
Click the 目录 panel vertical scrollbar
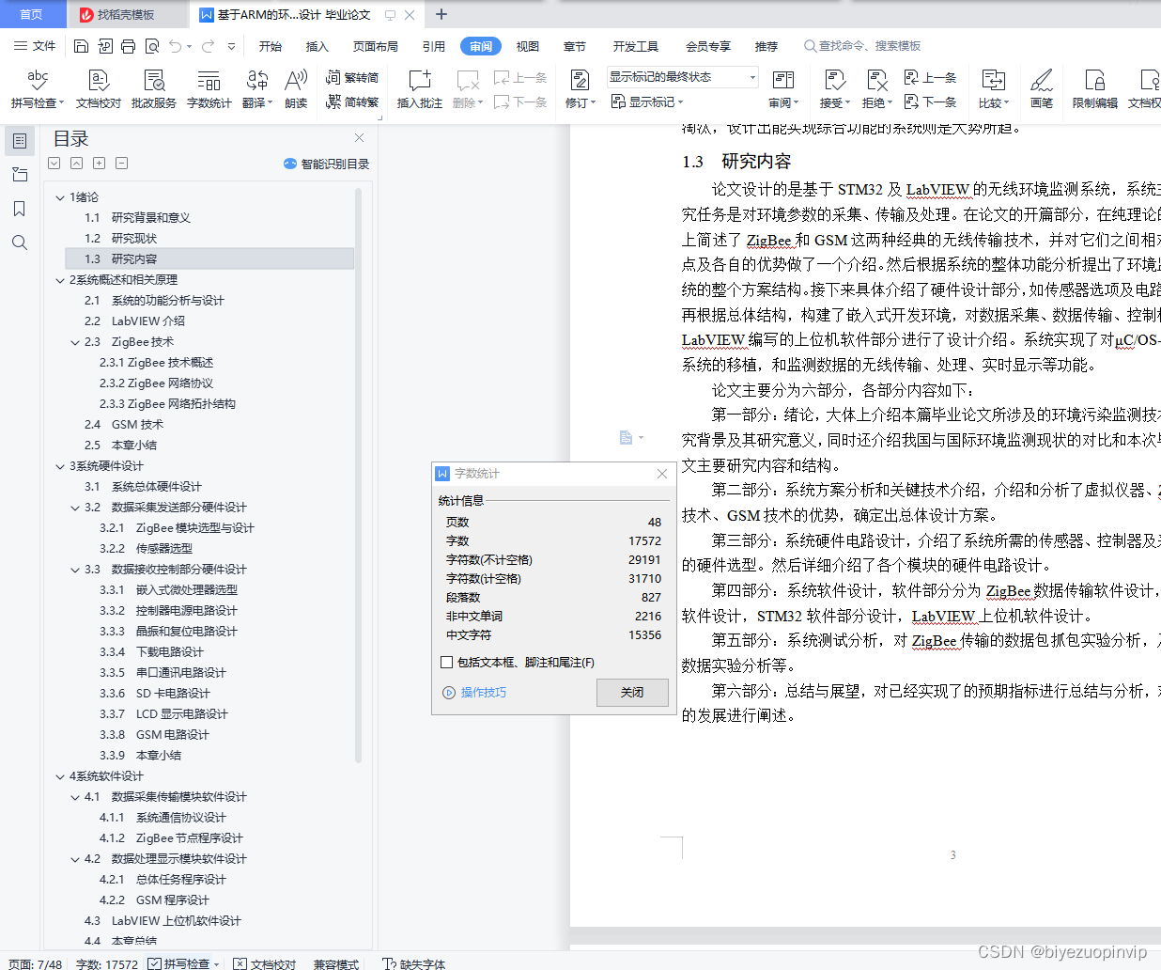(x=359, y=475)
